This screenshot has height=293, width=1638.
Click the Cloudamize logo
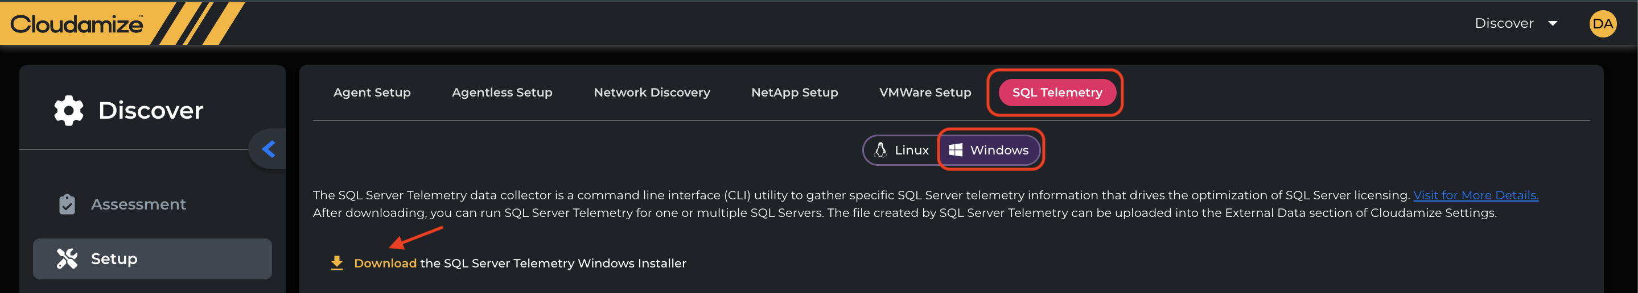coord(77,24)
